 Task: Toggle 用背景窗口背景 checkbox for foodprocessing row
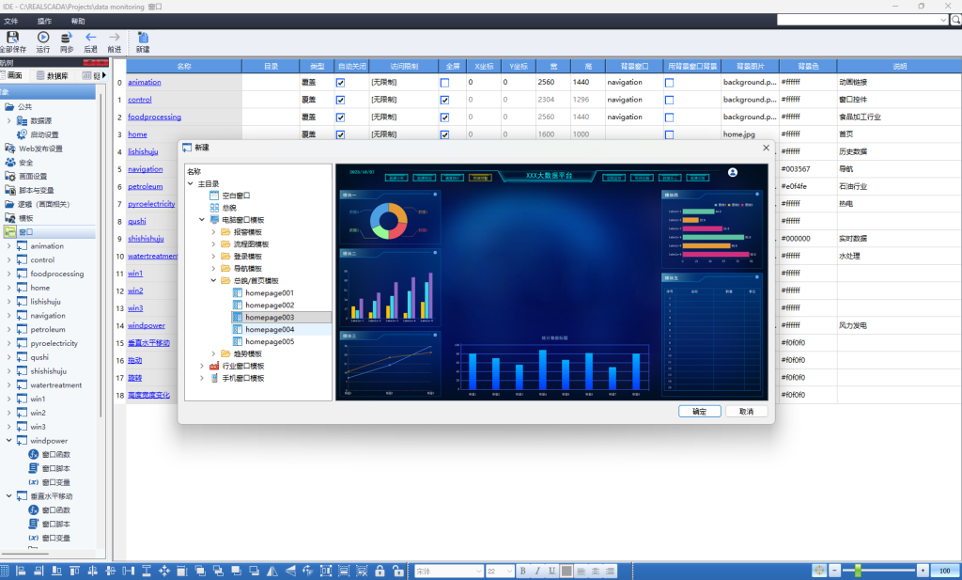(669, 118)
